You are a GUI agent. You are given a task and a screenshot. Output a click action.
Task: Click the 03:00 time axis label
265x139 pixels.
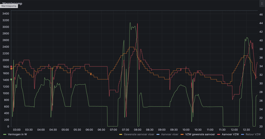pyautogui.click(x=17, y=130)
